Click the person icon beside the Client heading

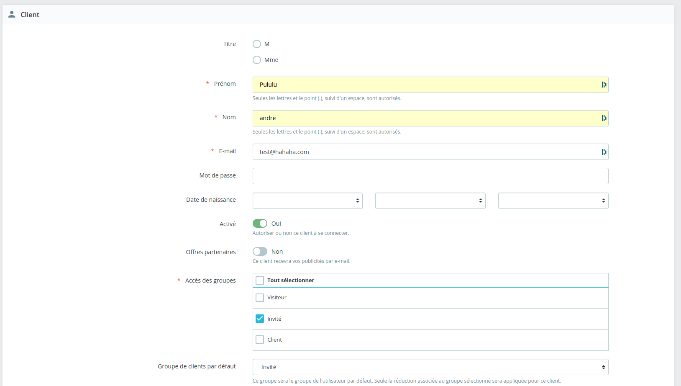click(12, 14)
